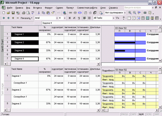Click the Open folder icon
This screenshot has width=162, height=116.
[8, 13]
